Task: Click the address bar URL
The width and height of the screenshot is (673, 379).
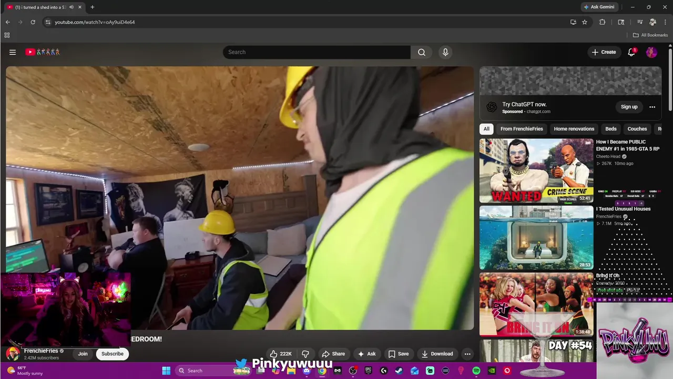Action: (x=95, y=22)
